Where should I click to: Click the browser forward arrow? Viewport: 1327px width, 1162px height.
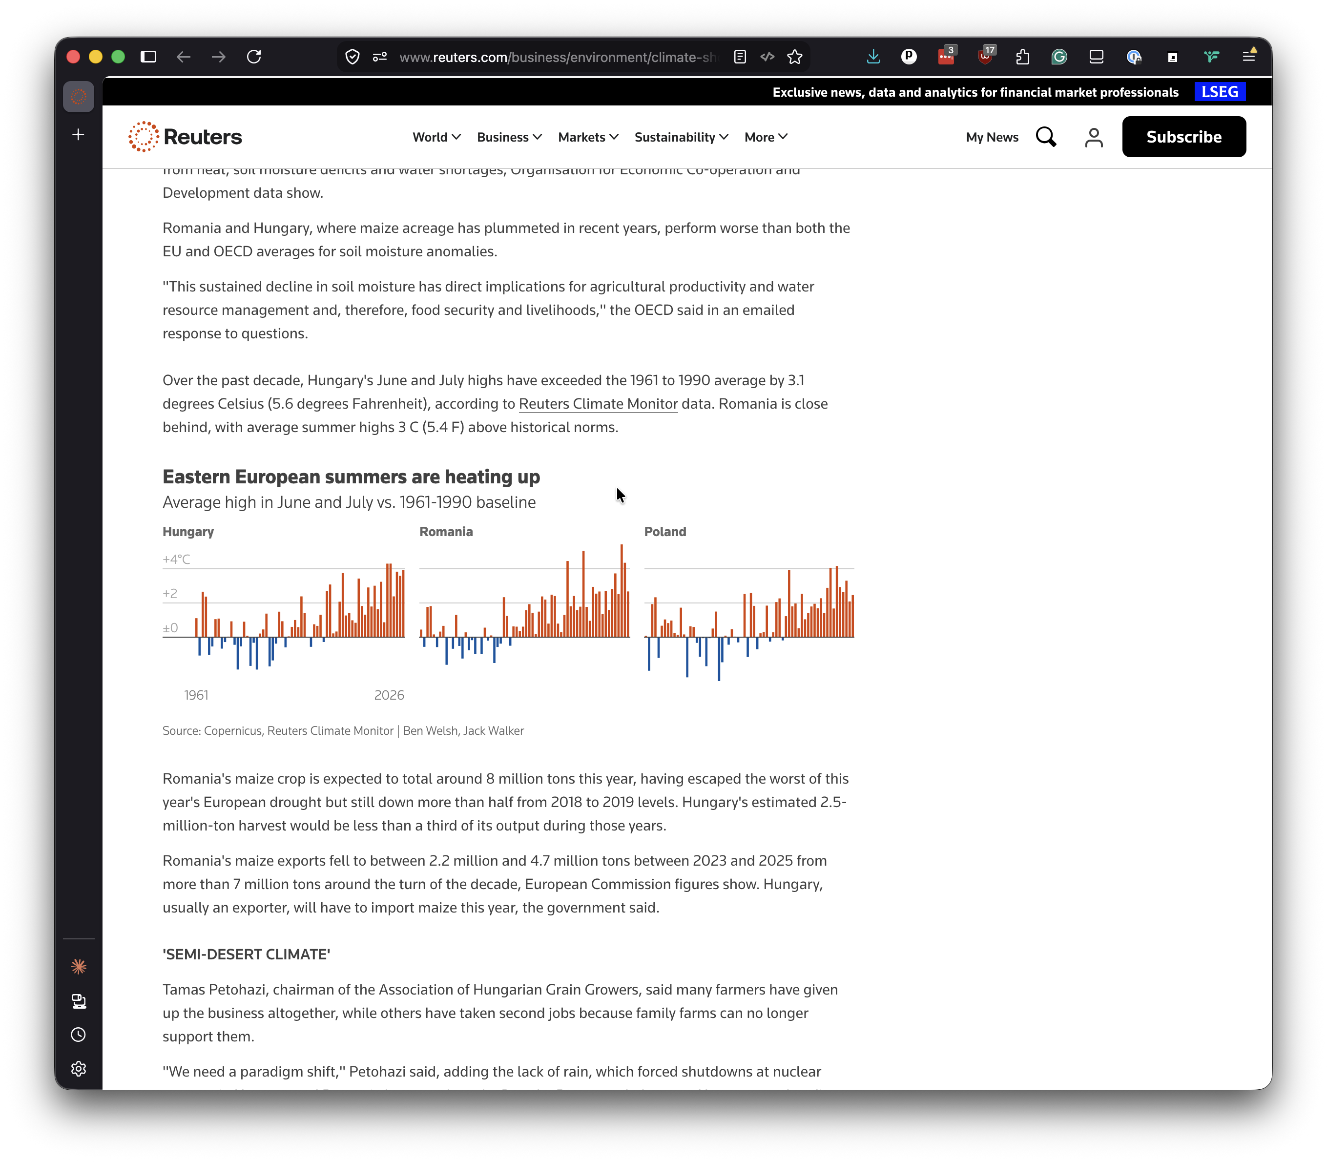point(218,57)
